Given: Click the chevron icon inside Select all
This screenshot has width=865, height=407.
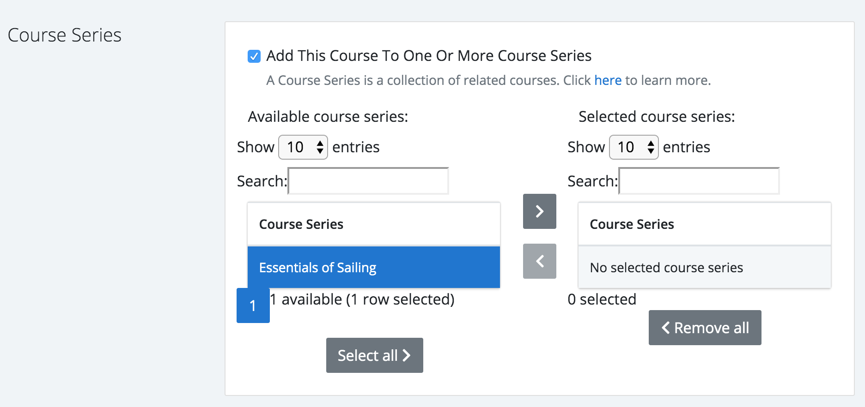Looking at the screenshot, I should click(x=407, y=355).
